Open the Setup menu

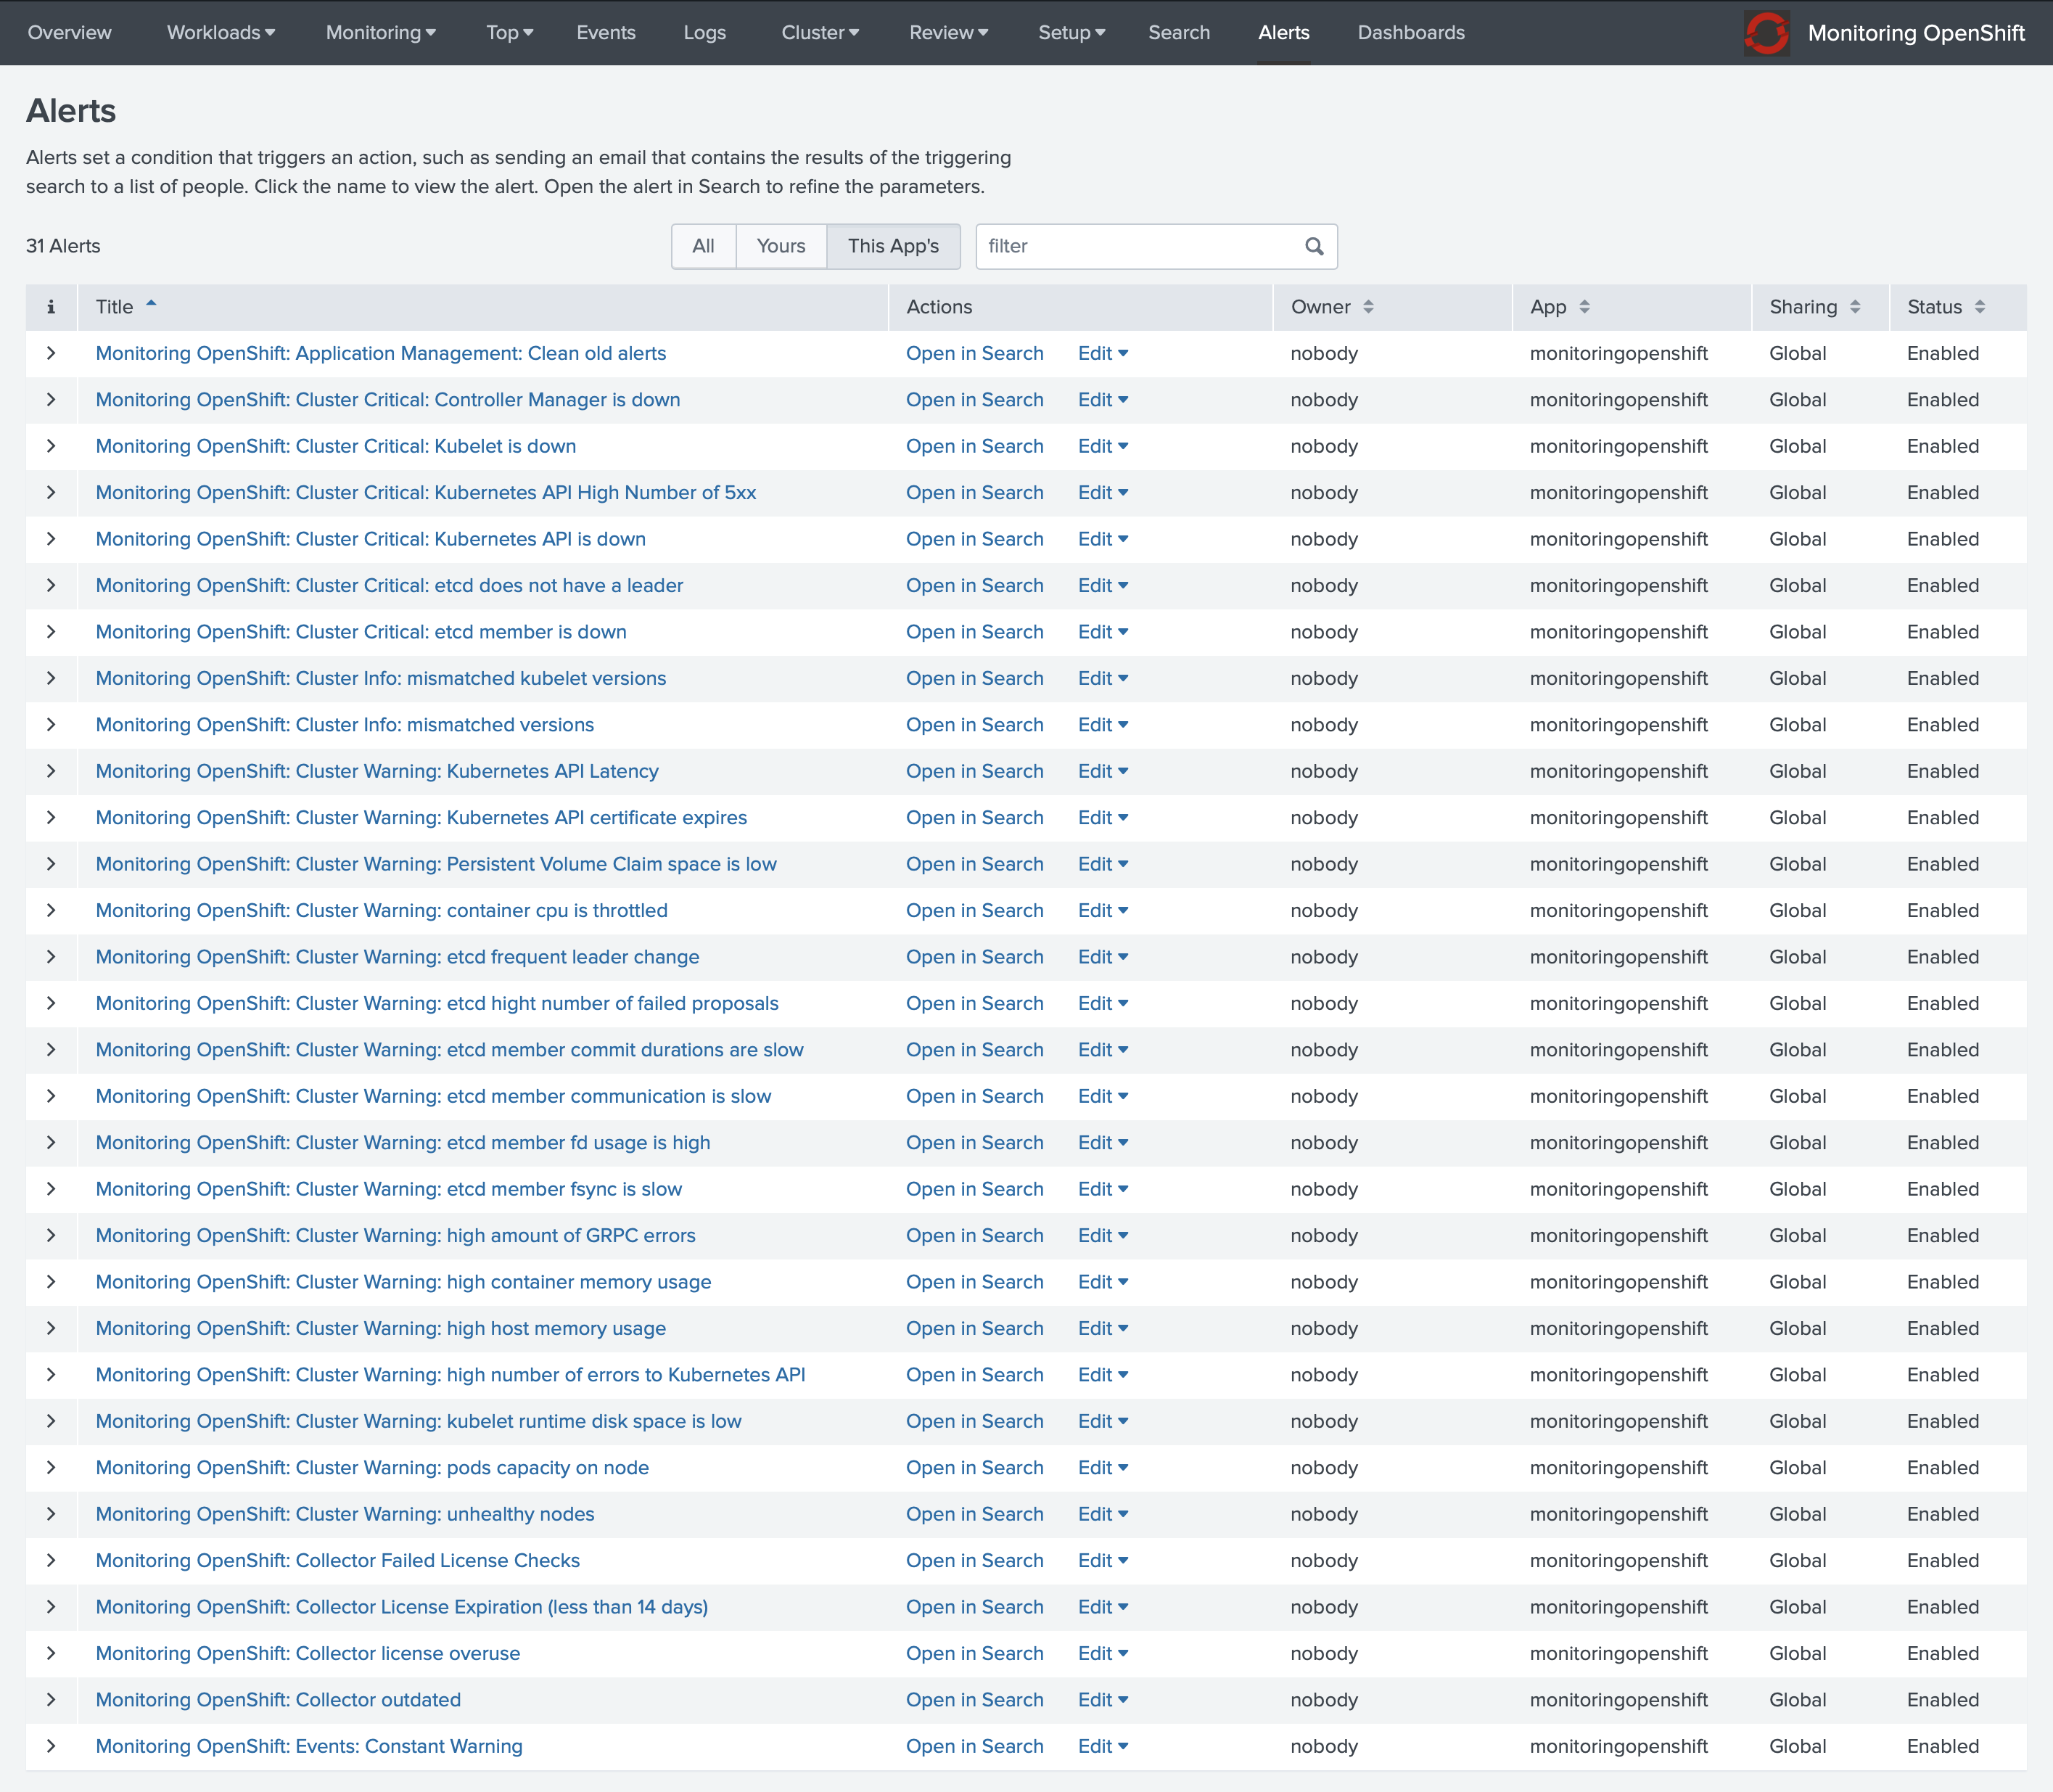(1072, 33)
